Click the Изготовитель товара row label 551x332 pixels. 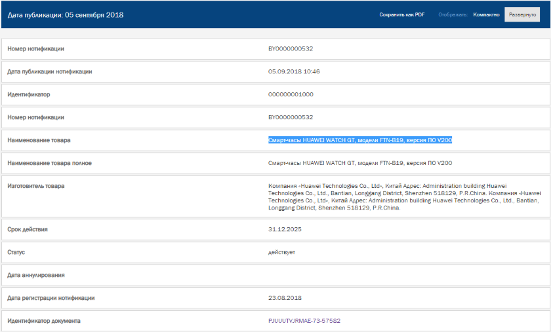36,186
